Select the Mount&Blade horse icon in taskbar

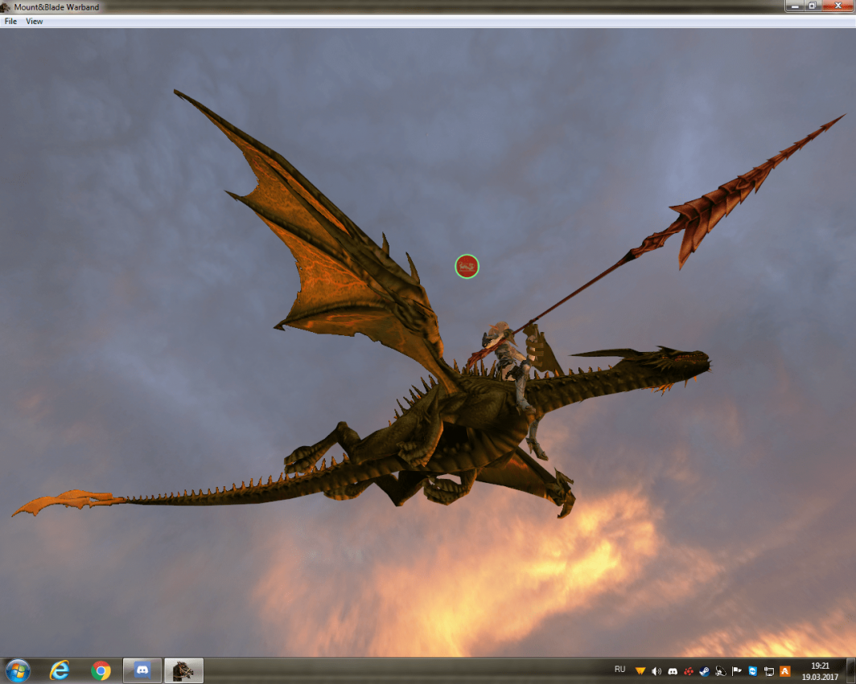[183, 670]
